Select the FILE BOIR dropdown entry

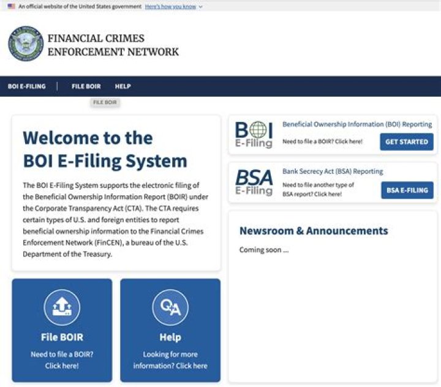click(105, 102)
